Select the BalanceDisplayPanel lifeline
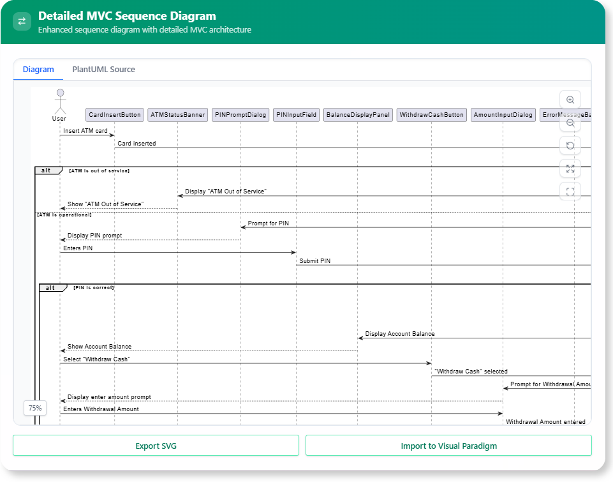This screenshot has height=482, width=613. tap(357, 114)
